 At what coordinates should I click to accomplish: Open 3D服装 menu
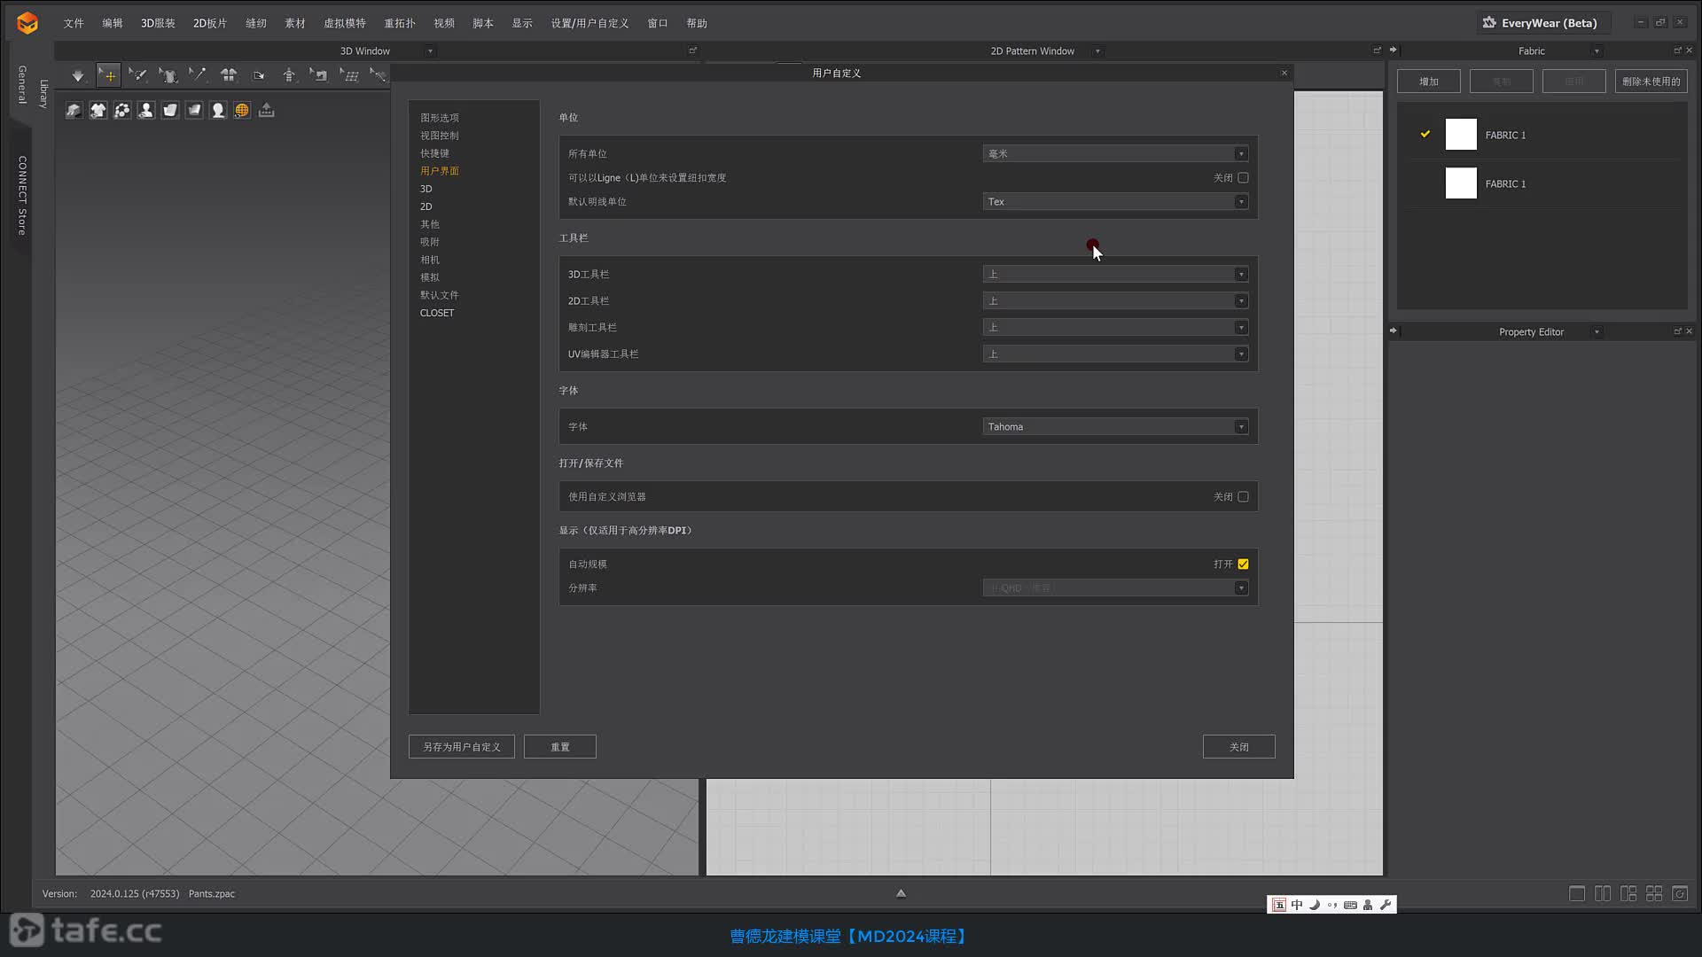pyautogui.click(x=158, y=23)
